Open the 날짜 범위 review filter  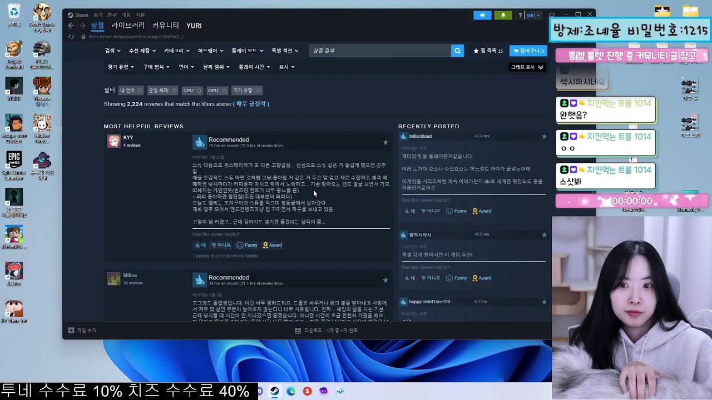pos(216,67)
